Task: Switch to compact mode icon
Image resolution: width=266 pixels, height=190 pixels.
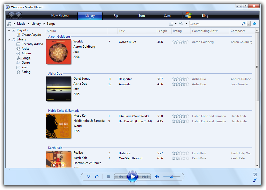Action: pos(255,180)
